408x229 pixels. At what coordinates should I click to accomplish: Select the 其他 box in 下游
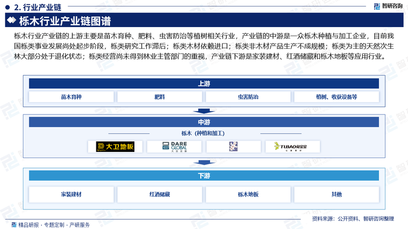[336, 194]
